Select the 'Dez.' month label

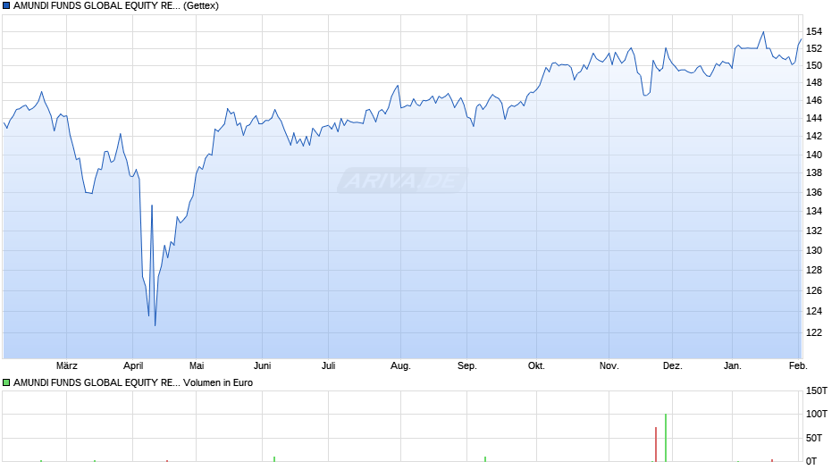(673, 365)
